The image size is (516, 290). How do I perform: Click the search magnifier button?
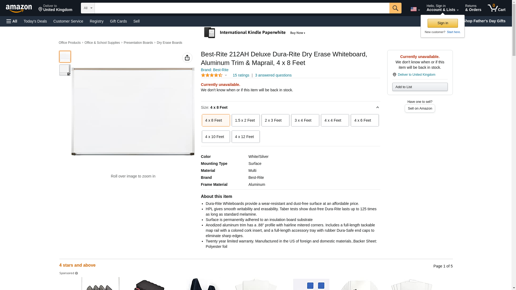(x=395, y=8)
